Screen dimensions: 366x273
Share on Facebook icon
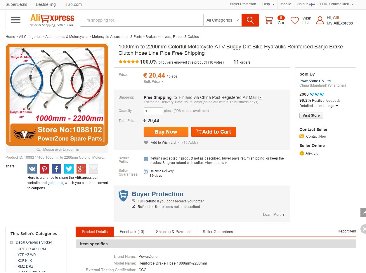(x=57, y=169)
